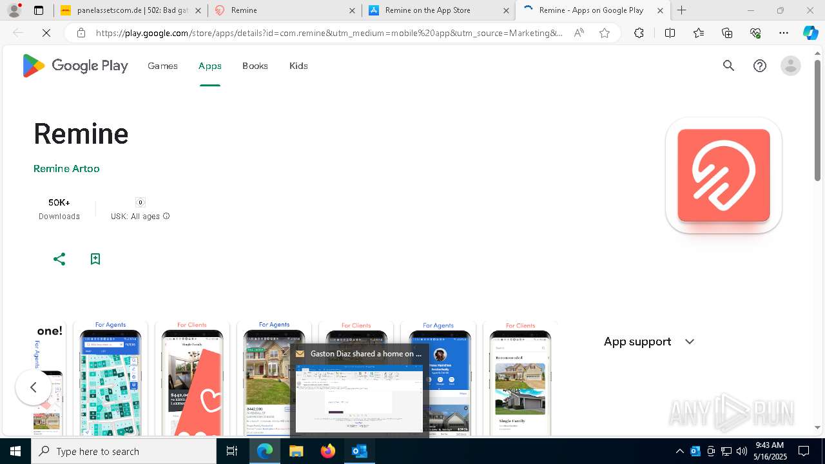Click the Google Play logo

coord(75,66)
